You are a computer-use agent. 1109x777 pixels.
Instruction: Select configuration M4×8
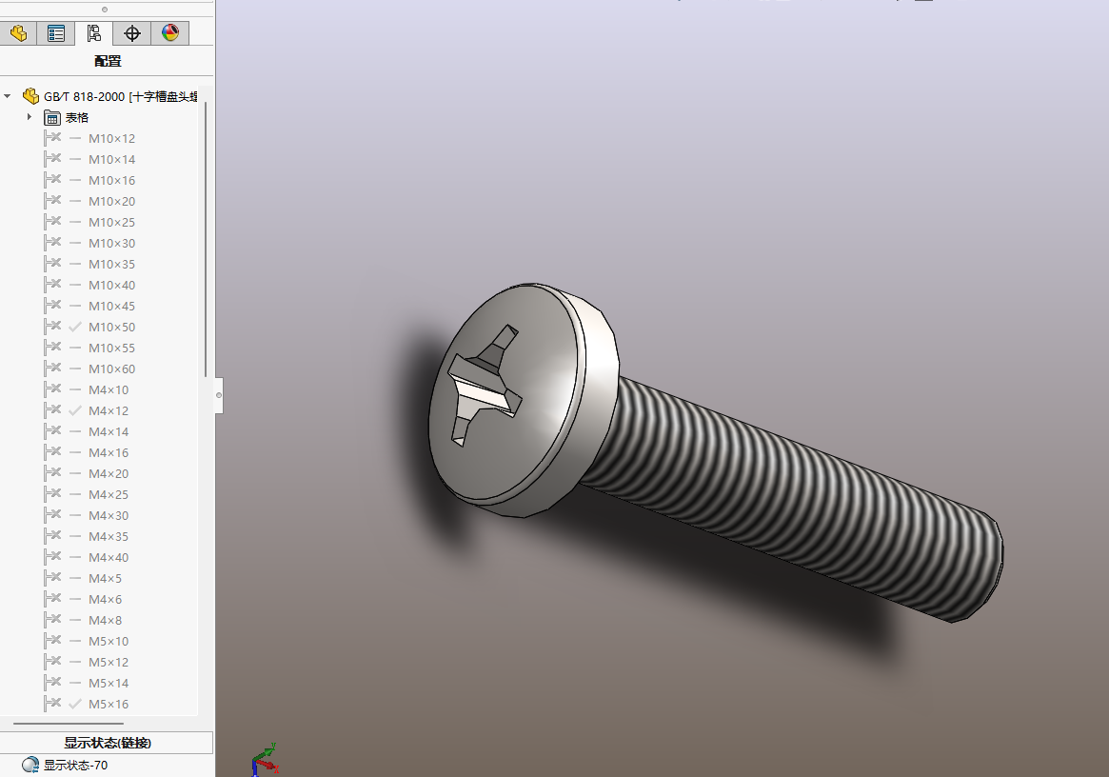point(105,620)
